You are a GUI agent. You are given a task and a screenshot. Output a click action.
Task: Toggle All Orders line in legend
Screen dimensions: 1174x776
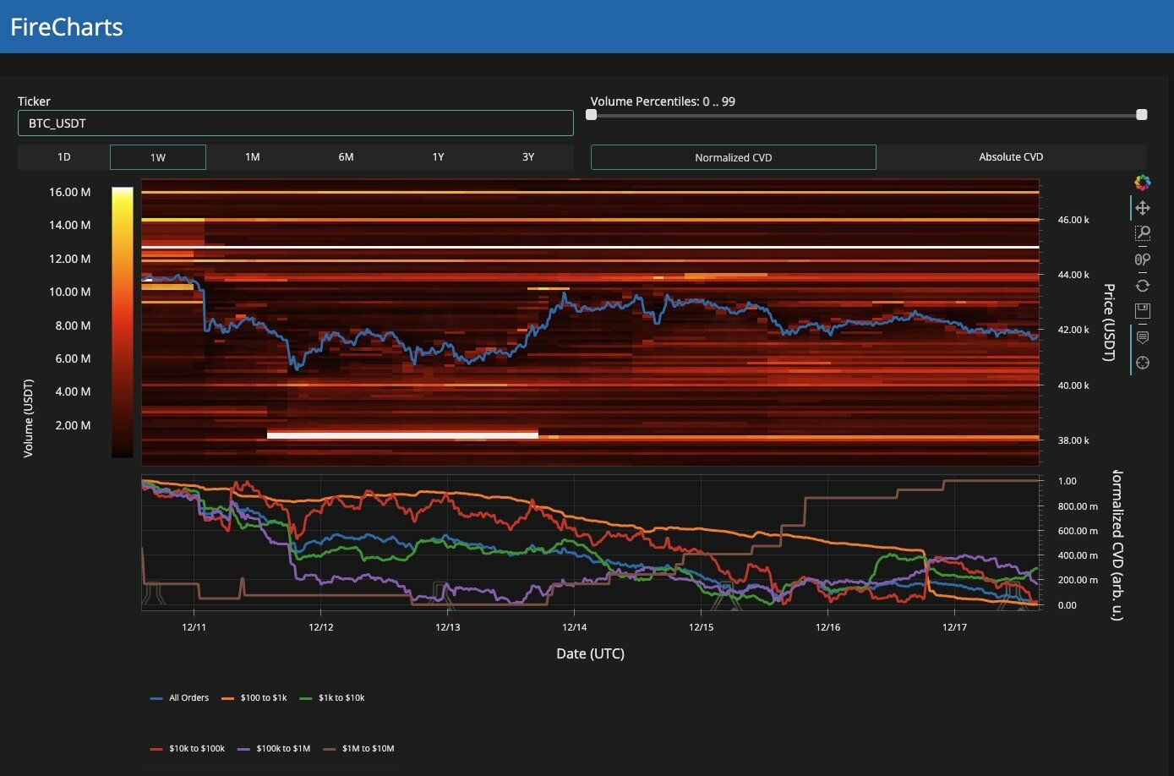coord(180,698)
